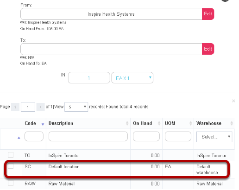Click the UOM column sort icon

pyautogui.click(x=191, y=123)
